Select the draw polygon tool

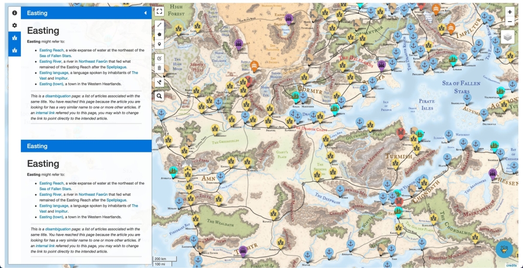tap(160, 35)
